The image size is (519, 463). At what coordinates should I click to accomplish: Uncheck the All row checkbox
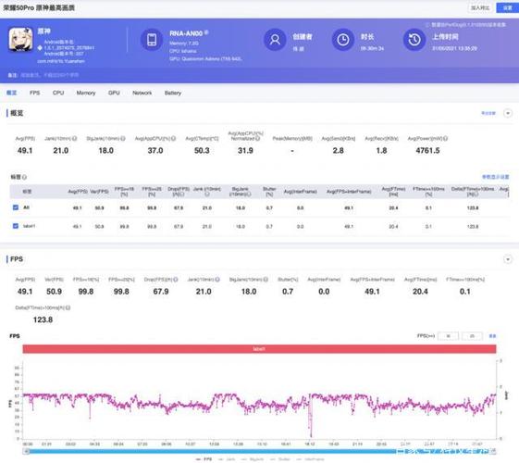[15, 207]
